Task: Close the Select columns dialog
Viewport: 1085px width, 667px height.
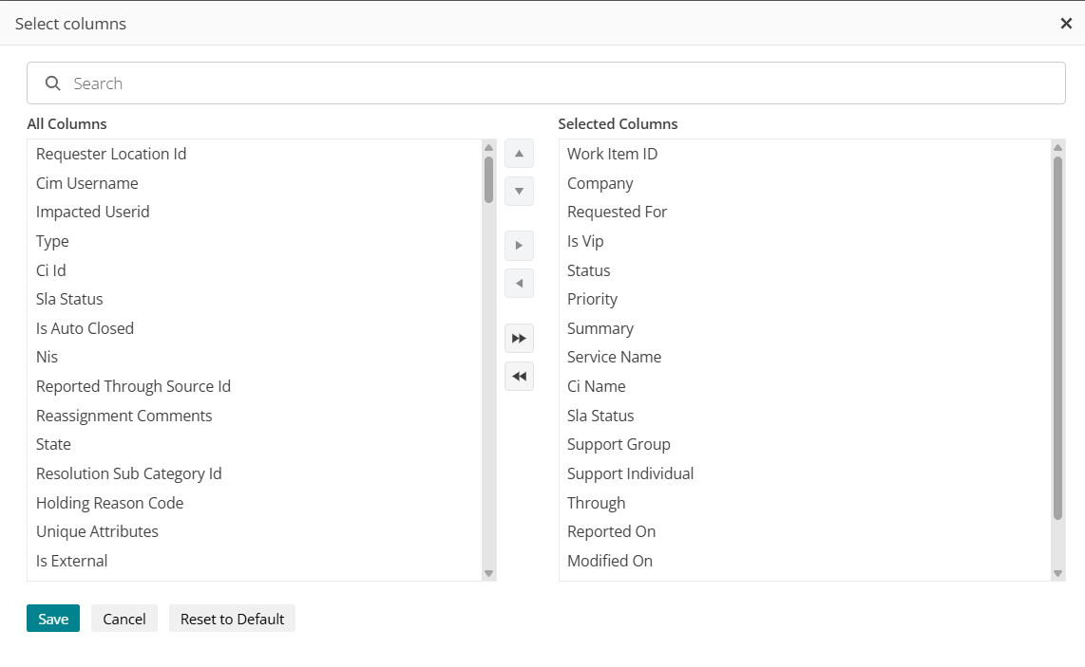Action: 1066,24
